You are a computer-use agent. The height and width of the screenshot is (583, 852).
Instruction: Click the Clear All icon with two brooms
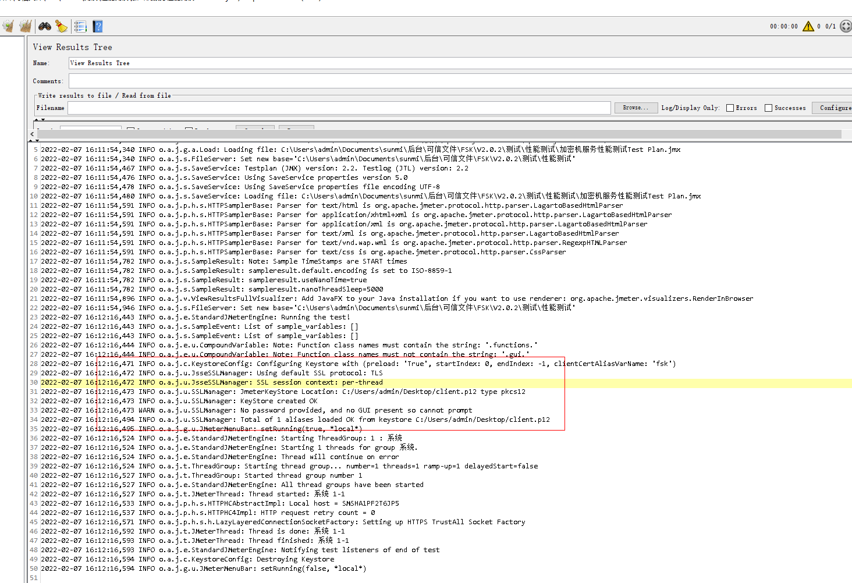point(25,26)
